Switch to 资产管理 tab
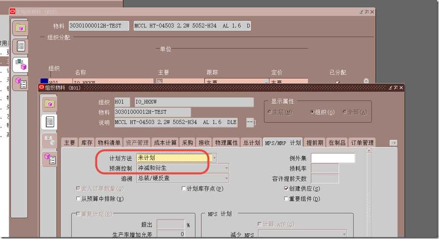This screenshot has width=439, height=239. 137,142
